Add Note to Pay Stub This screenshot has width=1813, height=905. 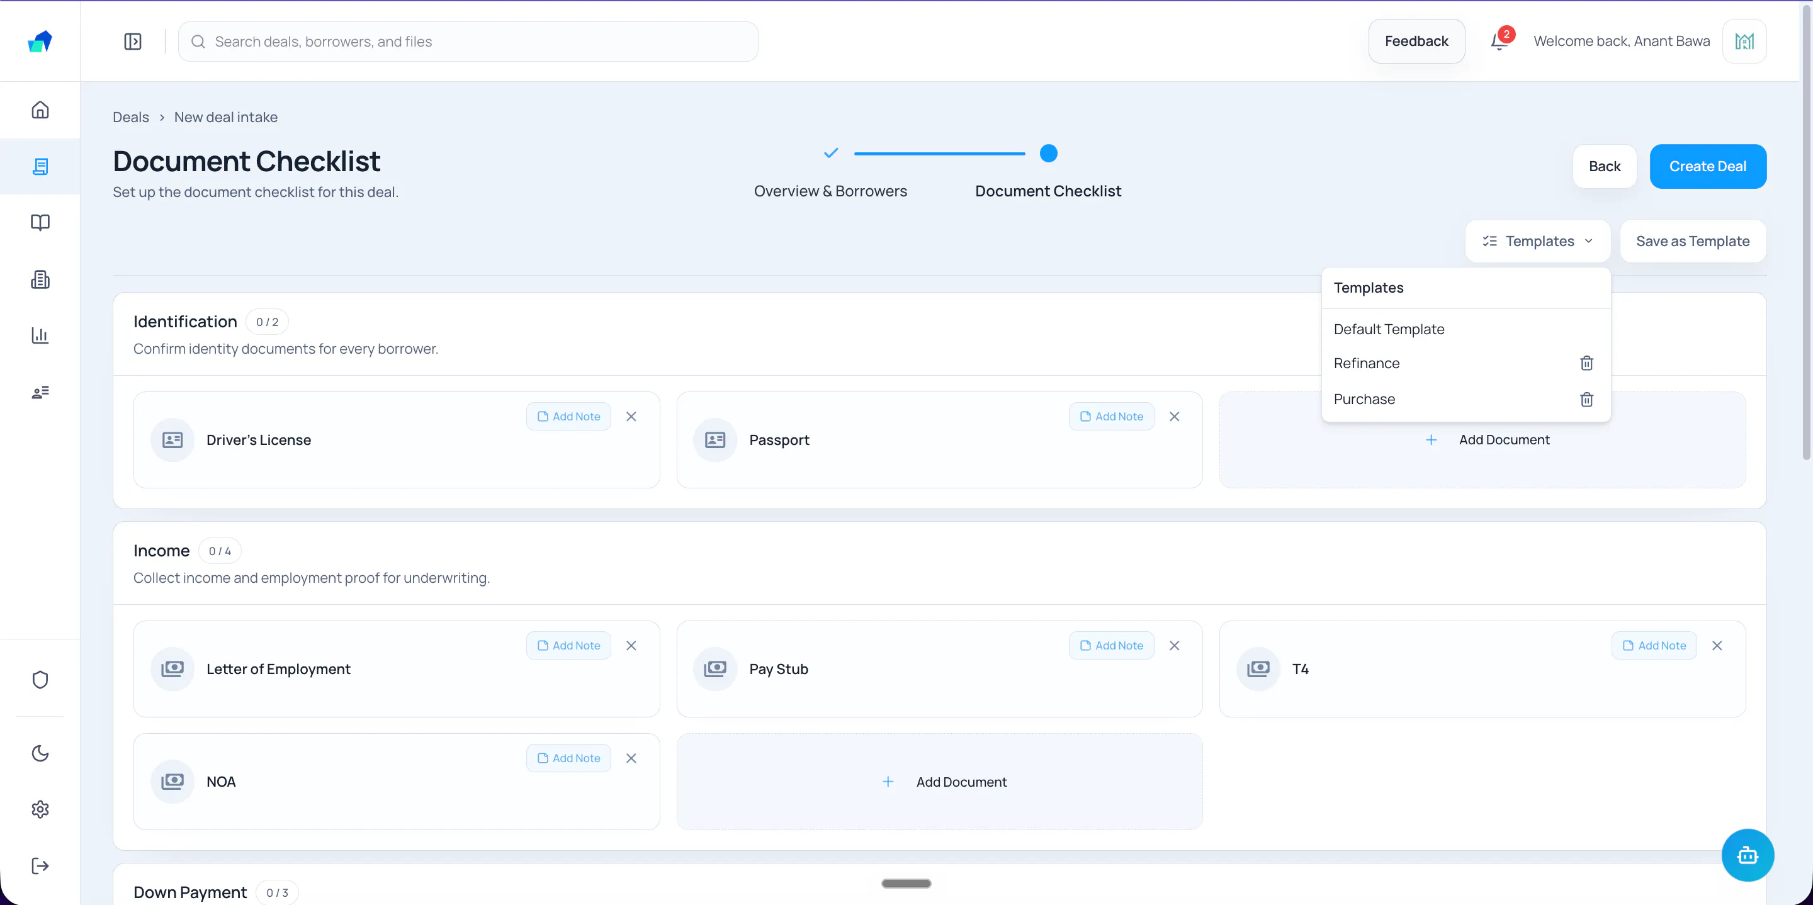click(1112, 645)
